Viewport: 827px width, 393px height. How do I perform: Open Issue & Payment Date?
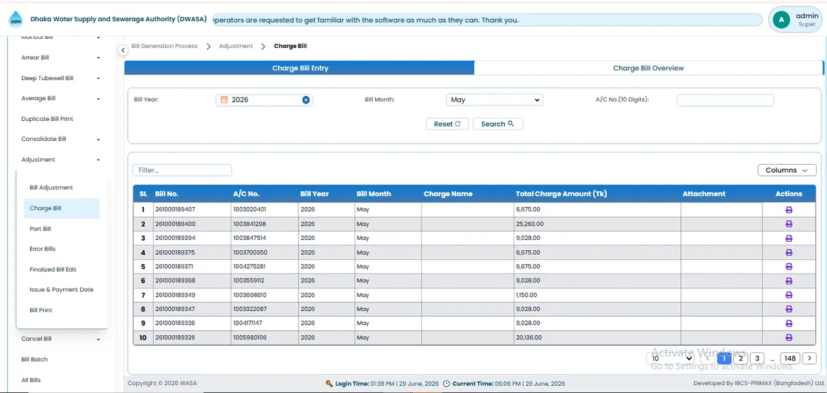[61, 290]
